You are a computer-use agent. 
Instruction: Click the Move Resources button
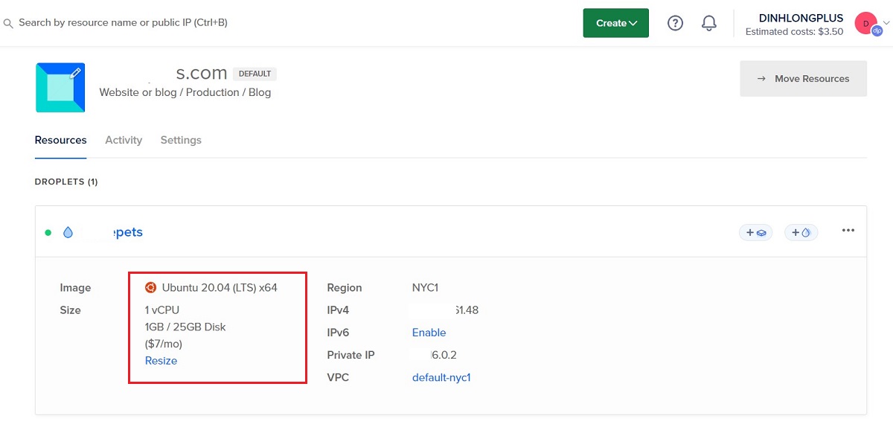click(803, 78)
